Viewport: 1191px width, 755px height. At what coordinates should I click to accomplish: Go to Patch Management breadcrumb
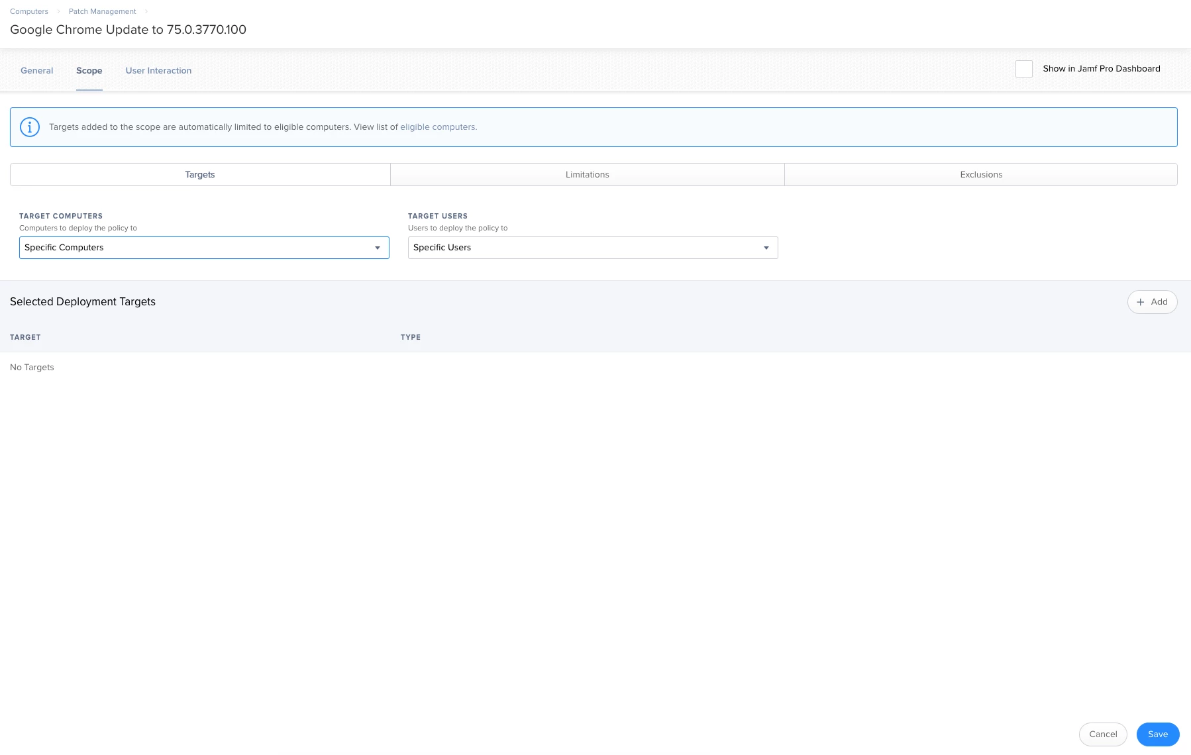click(x=103, y=11)
